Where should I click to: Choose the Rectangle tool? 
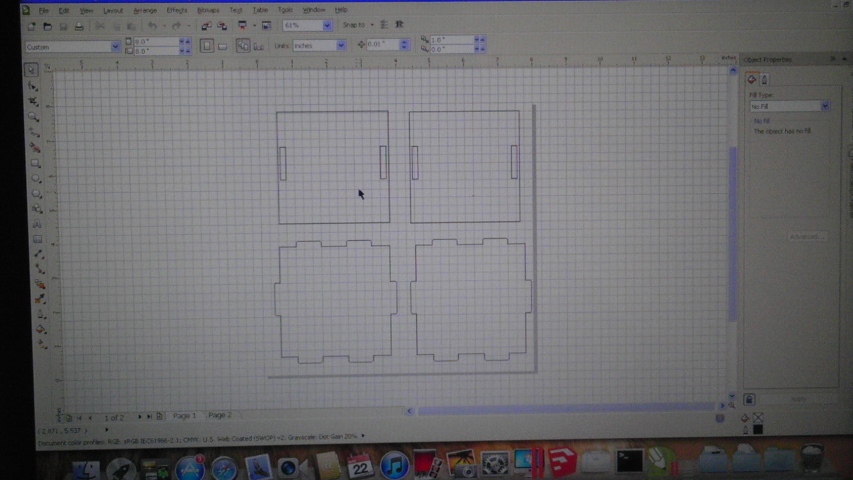(35, 163)
